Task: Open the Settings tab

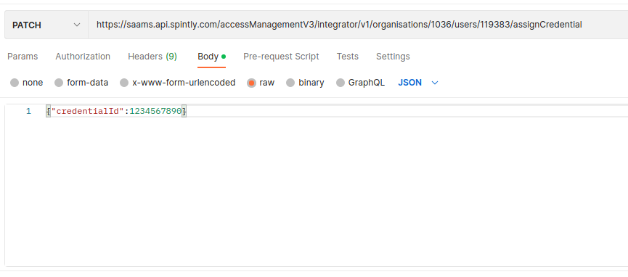Action: (x=393, y=57)
